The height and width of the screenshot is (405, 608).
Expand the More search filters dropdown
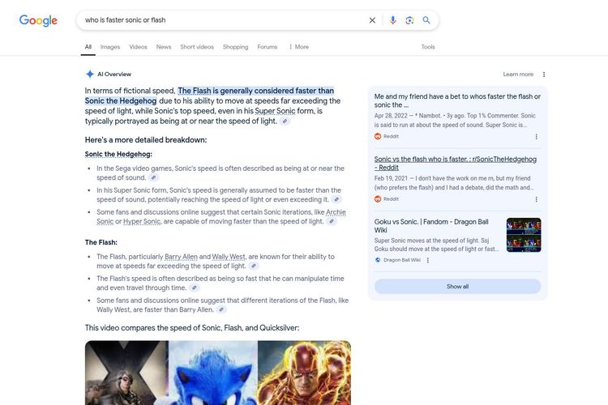pyautogui.click(x=298, y=47)
